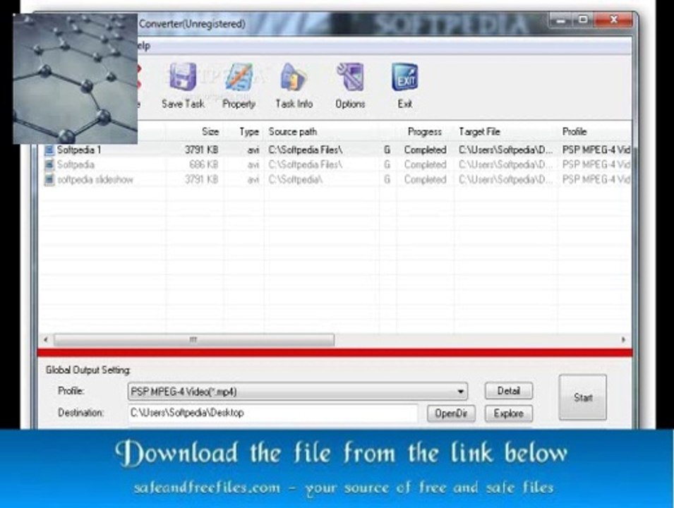Click the file icon of the 686 KB Softpedia row
The image size is (674, 508).
(x=49, y=164)
